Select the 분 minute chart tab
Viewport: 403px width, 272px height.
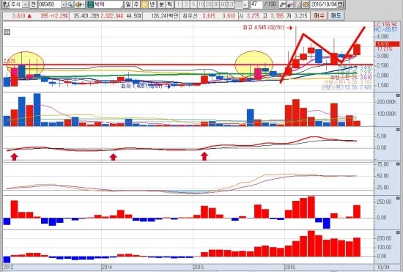coord(161,4)
